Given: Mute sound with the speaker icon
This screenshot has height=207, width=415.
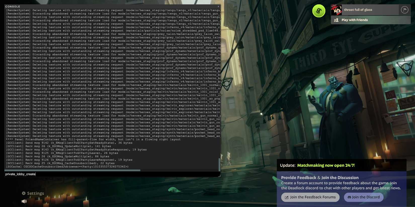Looking at the screenshot, I should coord(24,201).
